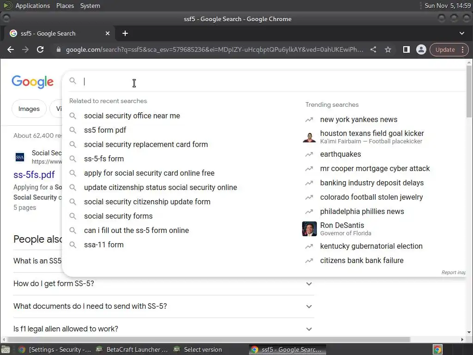Click trending icon beside citizens bank bank failure
The height and width of the screenshot is (355, 473).
tap(309, 261)
